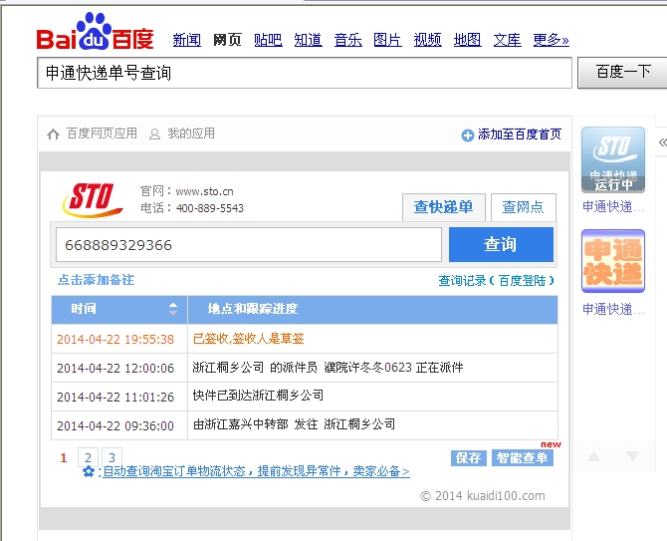
Task: Open the 贴吧 link
Action: point(268,40)
